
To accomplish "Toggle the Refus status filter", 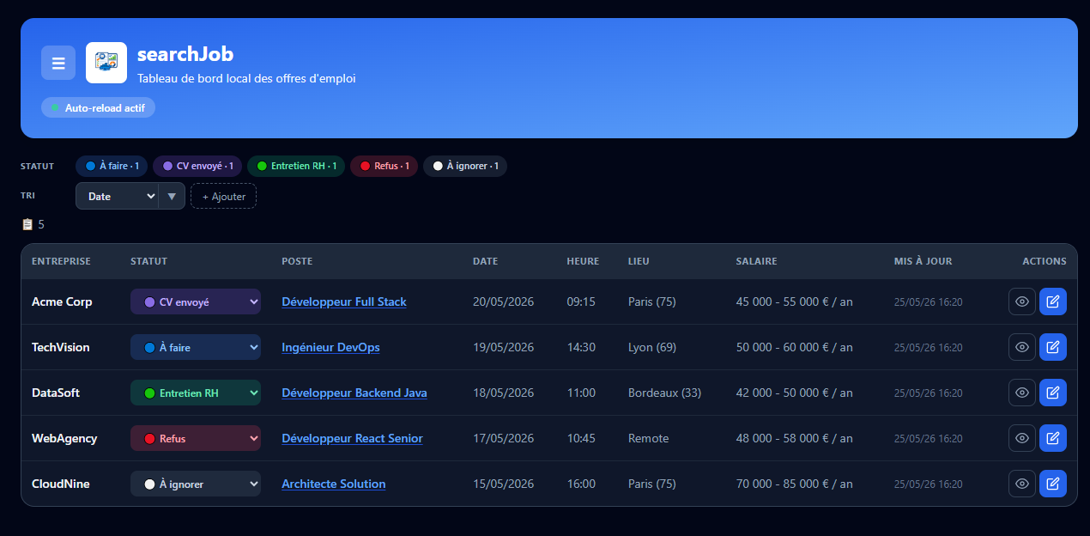I will click(x=384, y=166).
